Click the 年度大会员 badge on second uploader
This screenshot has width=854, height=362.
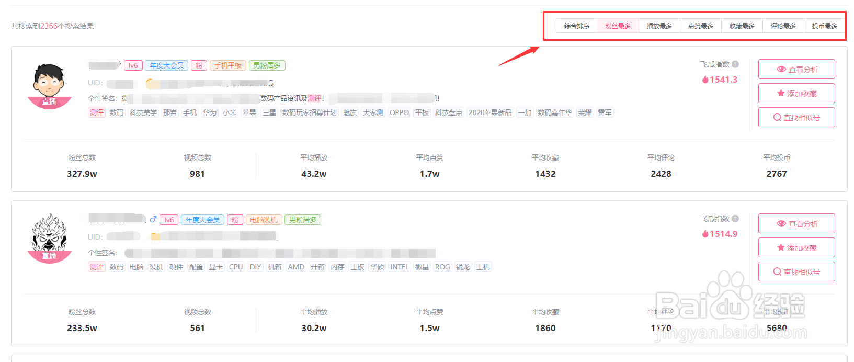203,220
